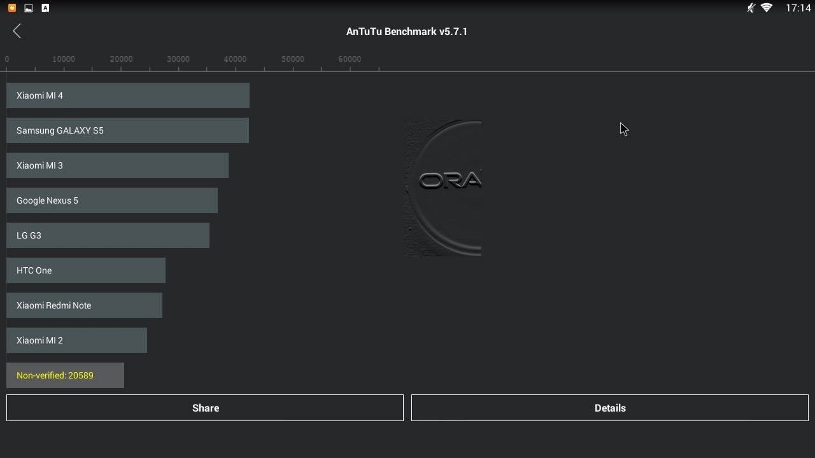This screenshot has width=815, height=458.
Task: Click the letter A notification icon
Action: pyautogui.click(x=45, y=8)
